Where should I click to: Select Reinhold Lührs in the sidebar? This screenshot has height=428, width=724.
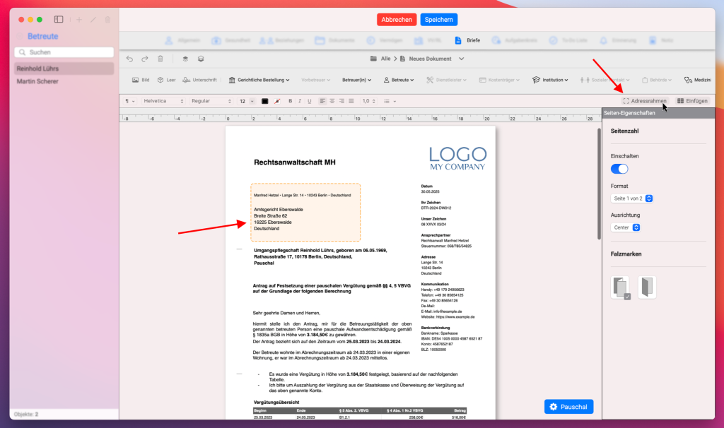pyautogui.click(x=64, y=69)
